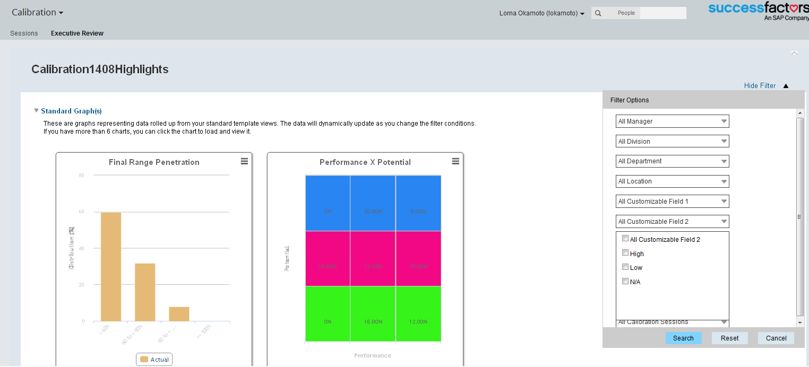Screen dimensions: 809x367
Task: Click the Search button
Action: tap(683, 338)
